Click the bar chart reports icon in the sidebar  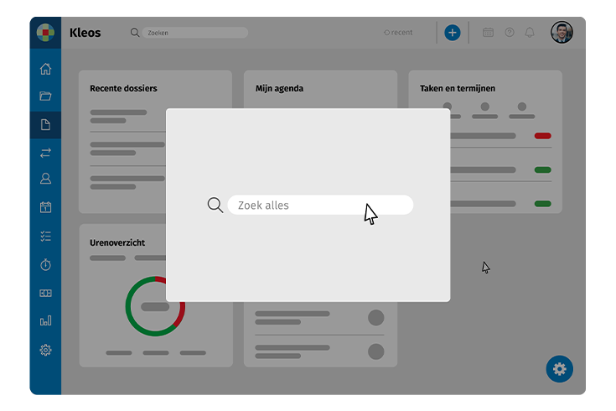coord(45,321)
